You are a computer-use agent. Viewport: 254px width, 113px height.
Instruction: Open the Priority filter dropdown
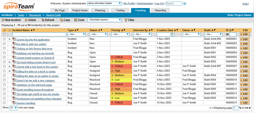[x=120, y=34]
